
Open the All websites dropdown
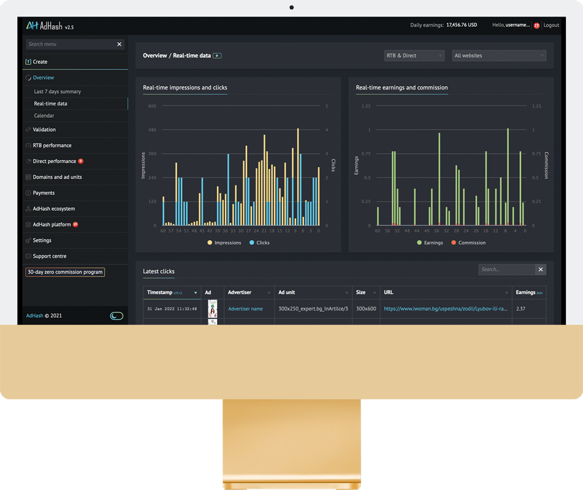(498, 56)
